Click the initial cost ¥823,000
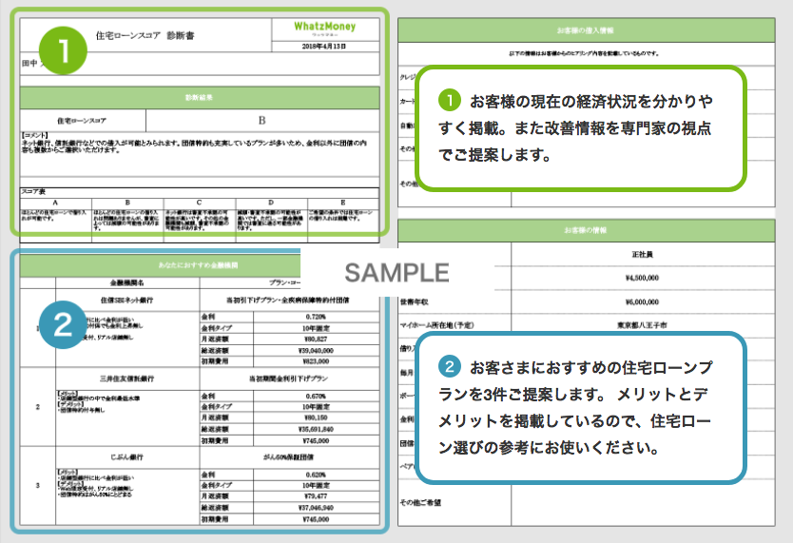Image resolution: width=793 pixels, height=543 pixels. pos(316,361)
